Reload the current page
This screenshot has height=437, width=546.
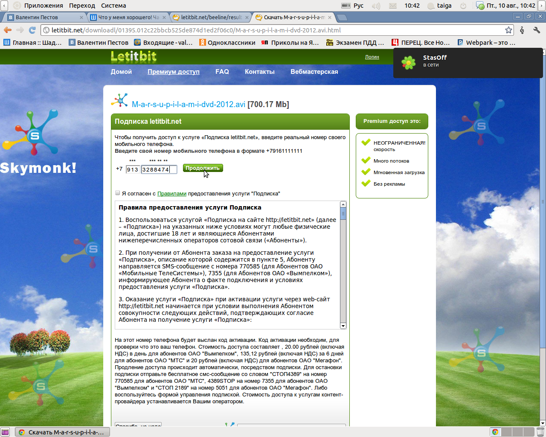coord(32,30)
